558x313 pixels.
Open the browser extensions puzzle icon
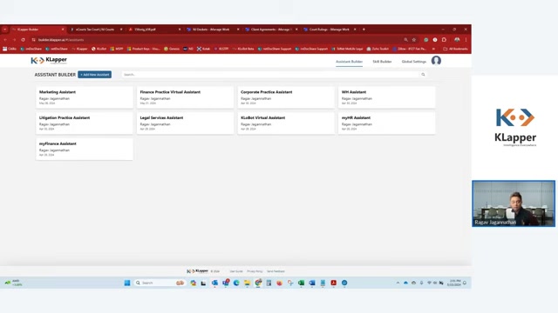(x=444, y=40)
